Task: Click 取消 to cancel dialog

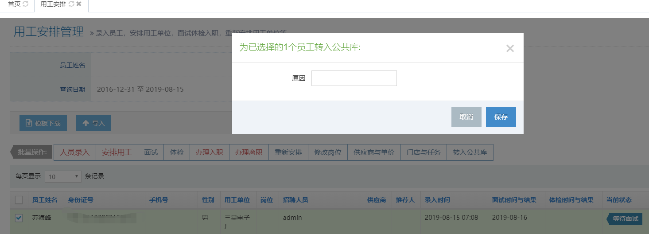Action: tap(466, 117)
